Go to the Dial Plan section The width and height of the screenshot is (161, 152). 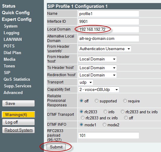coord(12,53)
